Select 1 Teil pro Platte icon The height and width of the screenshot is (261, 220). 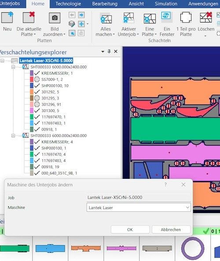[x=186, y=17]
